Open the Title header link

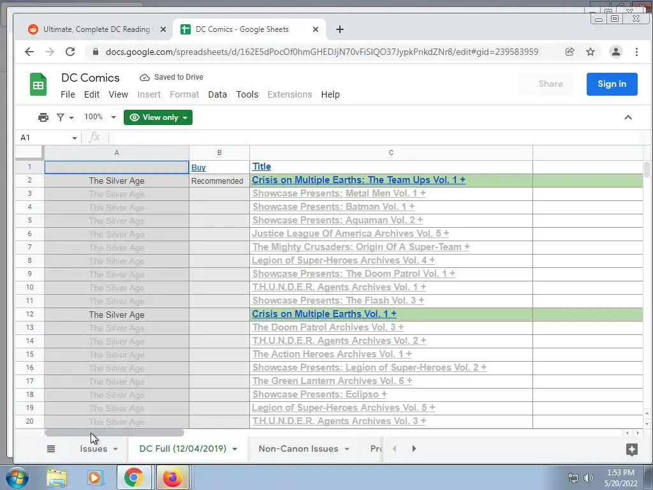pyautogui.click(x=261, y=167)
